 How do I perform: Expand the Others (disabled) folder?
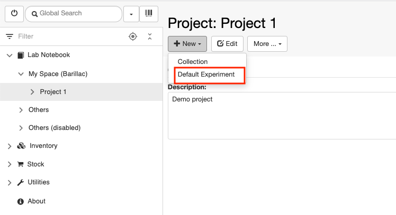(x=21, y=128)
